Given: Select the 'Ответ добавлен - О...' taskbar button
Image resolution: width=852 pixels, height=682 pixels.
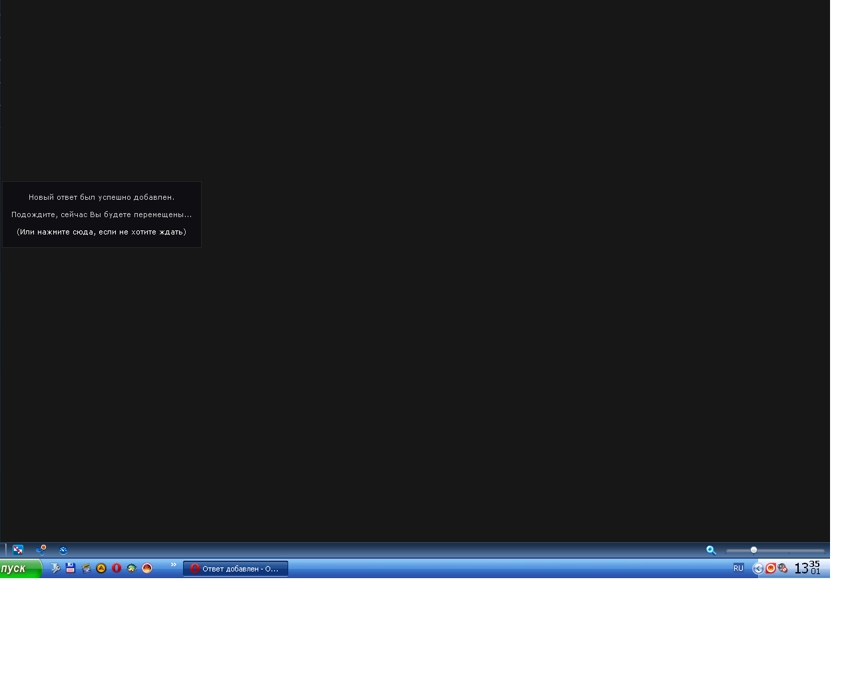Looking at the screenshot, I should coord(236,569).
